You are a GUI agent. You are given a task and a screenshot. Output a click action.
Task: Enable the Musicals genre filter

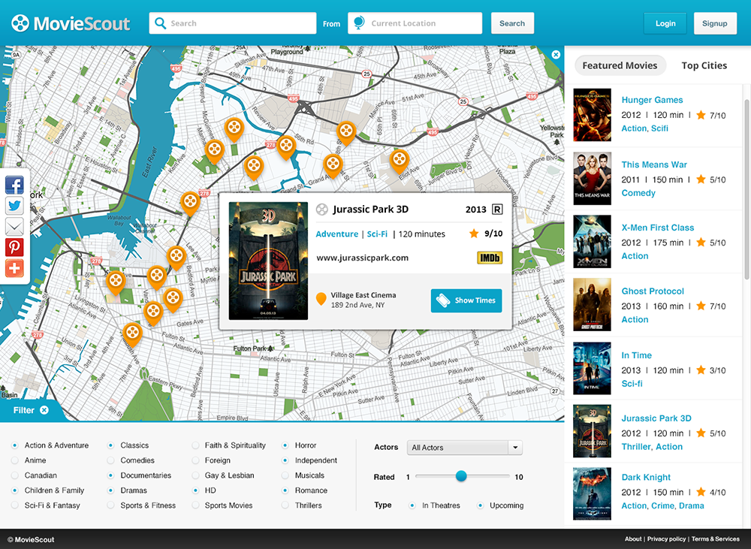coord(285,475)
